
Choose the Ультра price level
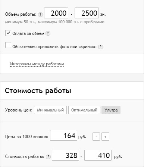(x=111, y=110)
